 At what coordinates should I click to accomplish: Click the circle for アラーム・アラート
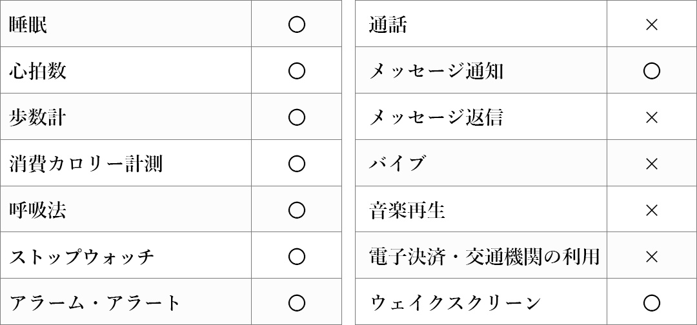(x=296, y=302)
